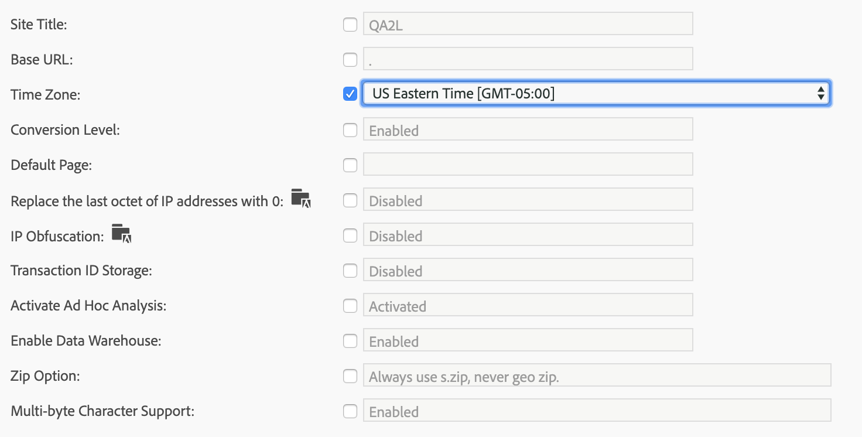This screenshot has height=437, width=862.
Task: Check the Enable Data Warehouse checkbox
Action: point(350,341)
